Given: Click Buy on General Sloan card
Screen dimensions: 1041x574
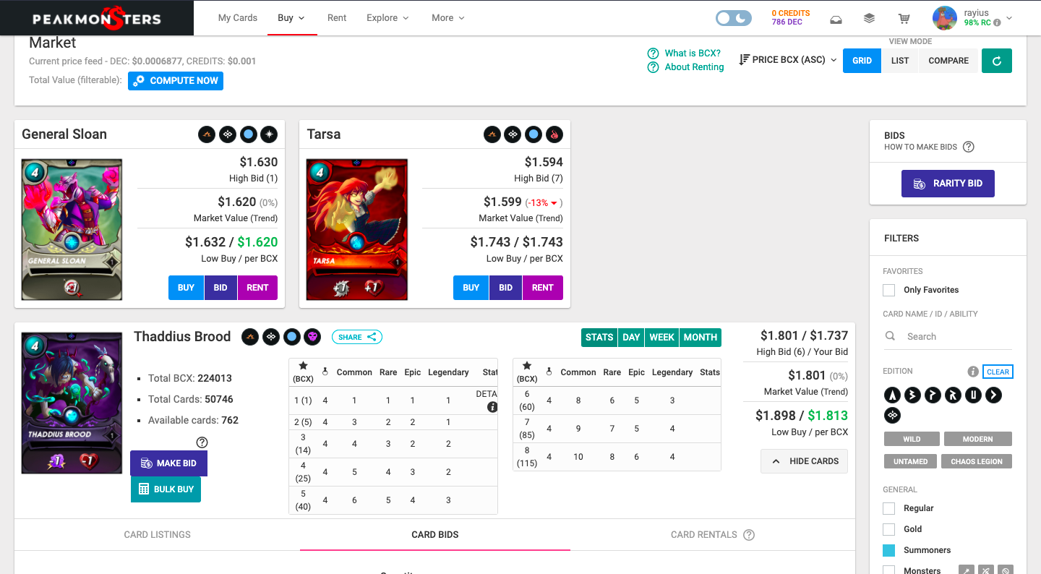Looking at the screenshot, I should point(186,288).
